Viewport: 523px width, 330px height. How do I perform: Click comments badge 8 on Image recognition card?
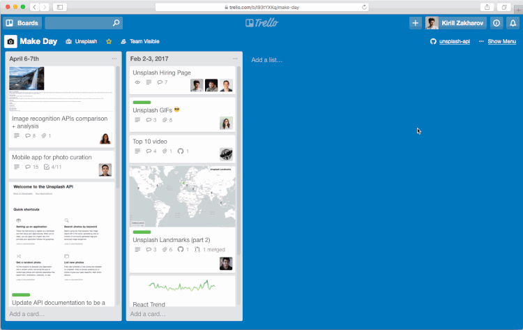pos(31,136)
